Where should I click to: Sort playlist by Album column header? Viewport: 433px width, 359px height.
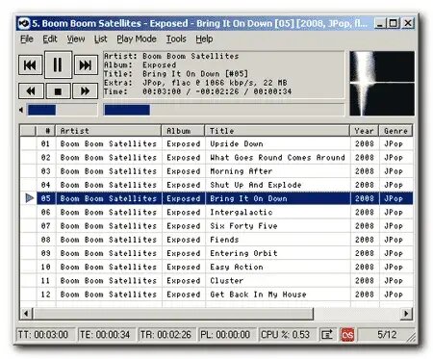183,131
